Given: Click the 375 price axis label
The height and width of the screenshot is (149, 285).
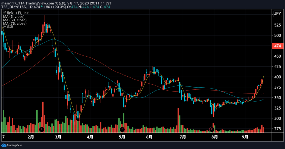Looking at the screenshot, I should pyautogui.click(x=277, y=87).
